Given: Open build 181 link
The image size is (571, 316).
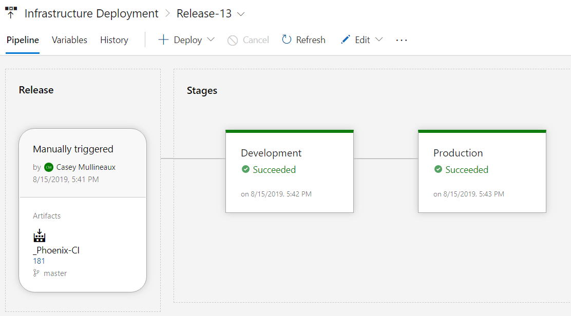Looking at the screenshot, I should pyautogui.click(x=39, y=261).
